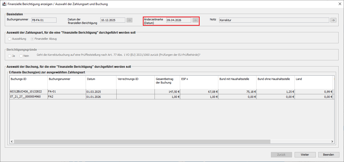This screenshot has height=162, width=344.
Task: Click the application icon in the title bar
Action: (x=4, y=4)
